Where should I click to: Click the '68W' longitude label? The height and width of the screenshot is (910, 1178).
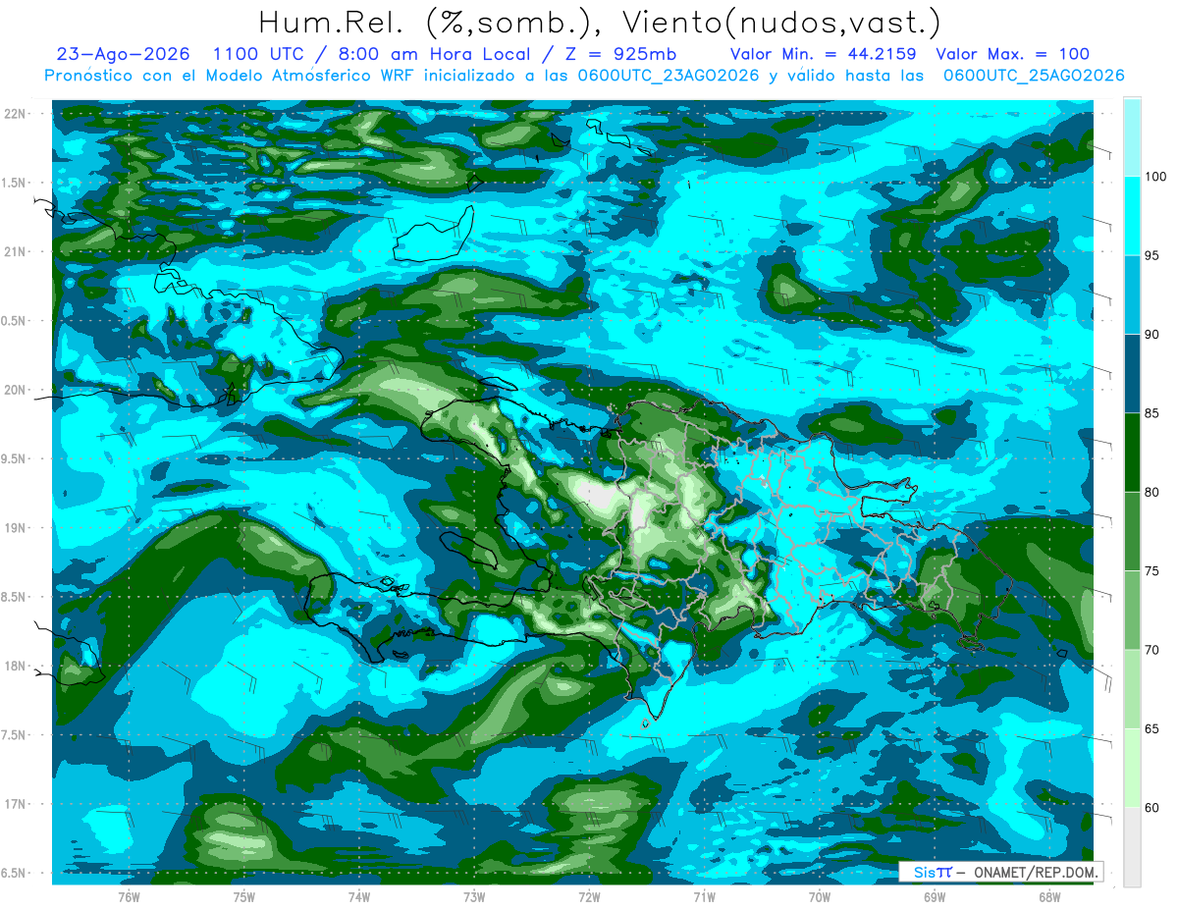(x=1049, y=897)
